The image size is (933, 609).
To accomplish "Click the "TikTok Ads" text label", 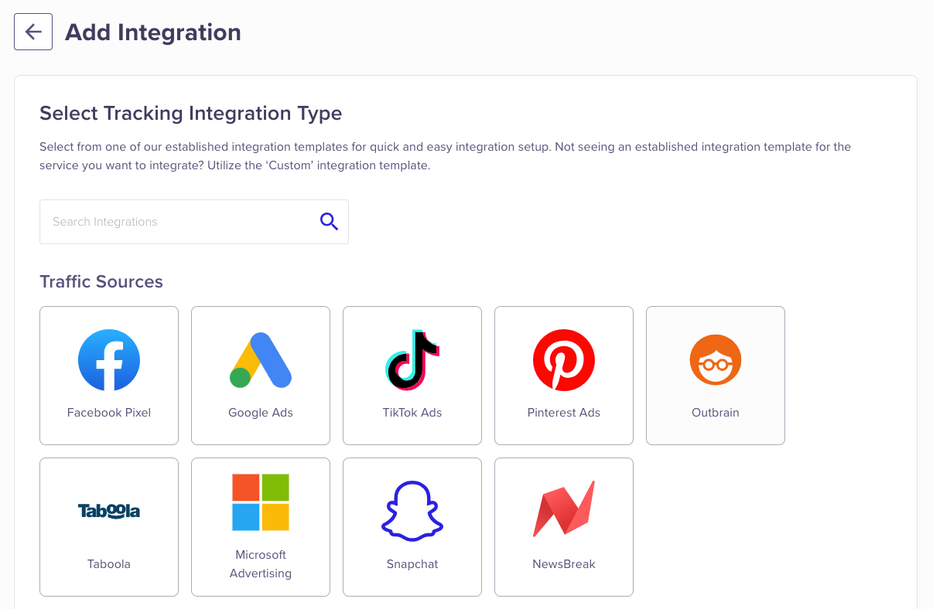I will click(x=412, y=413).
